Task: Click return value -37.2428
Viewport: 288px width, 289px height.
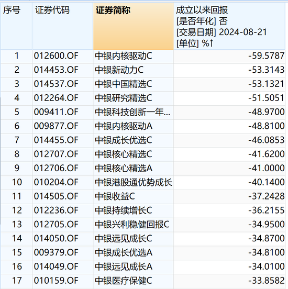Action: point(267,196)
